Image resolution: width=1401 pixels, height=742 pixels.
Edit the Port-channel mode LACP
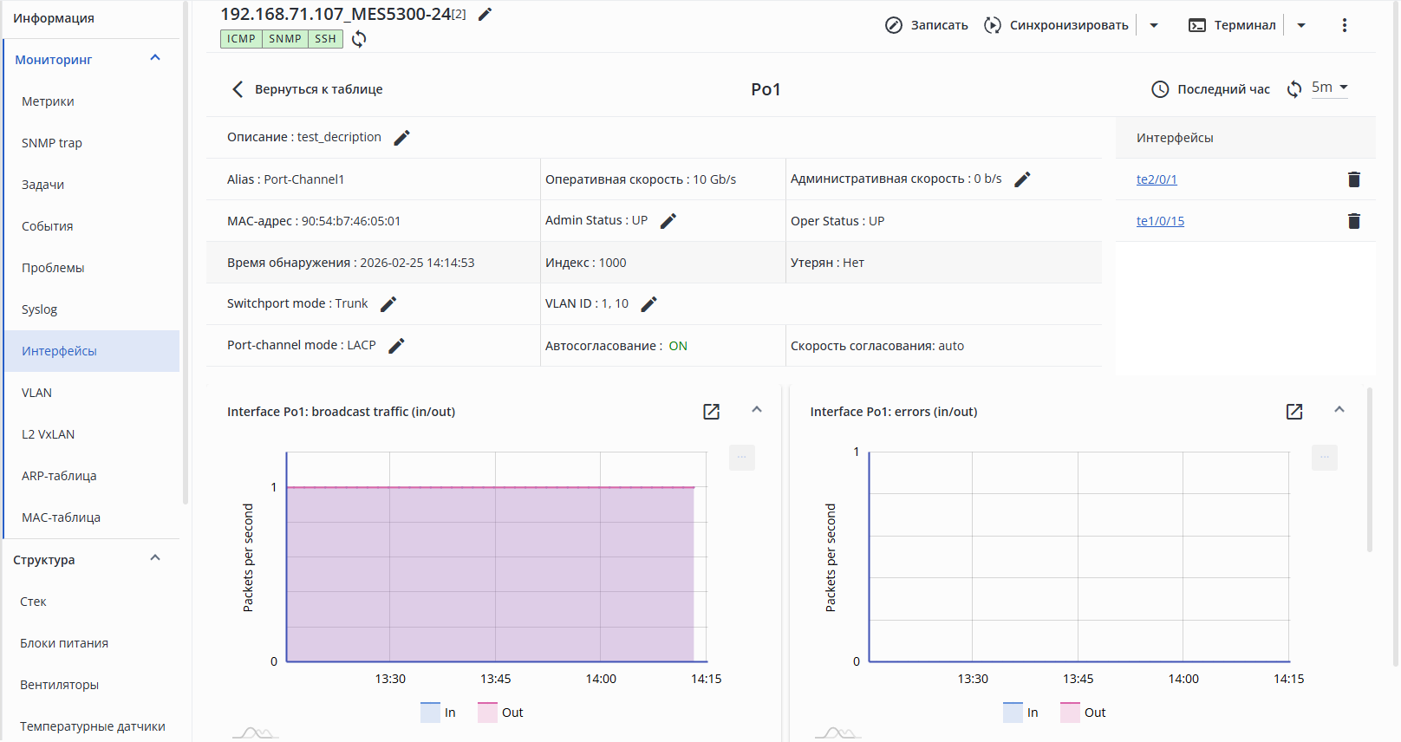396,346
